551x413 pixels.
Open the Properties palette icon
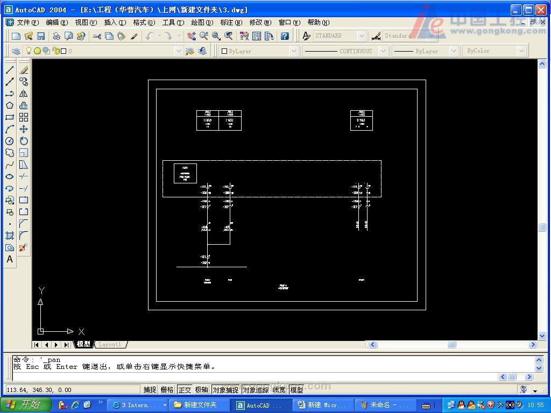tap(244, 36)
